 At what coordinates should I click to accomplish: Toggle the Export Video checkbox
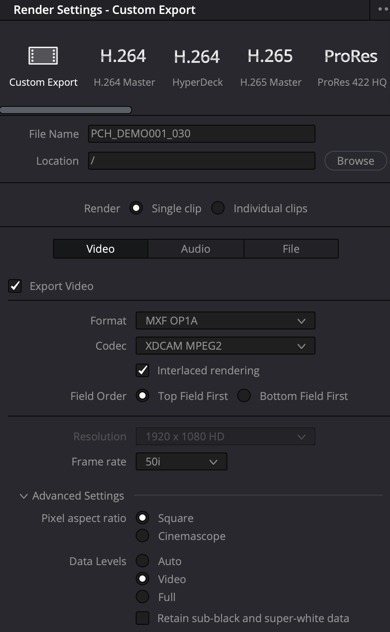point(15,286)
